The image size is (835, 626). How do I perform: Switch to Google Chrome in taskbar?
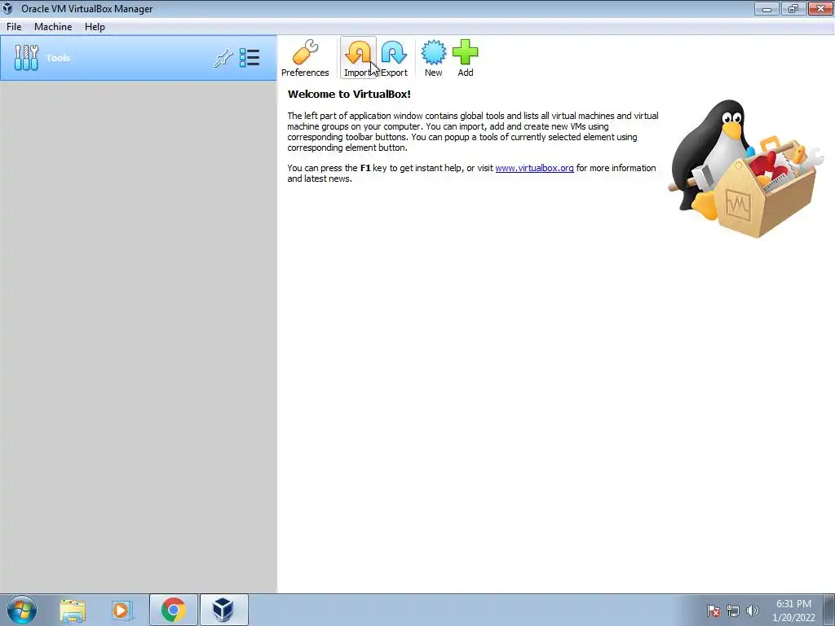[174, 610]
